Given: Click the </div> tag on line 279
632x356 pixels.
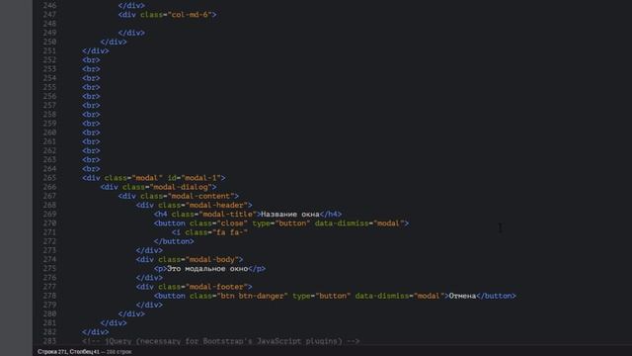Looking at the screenshot, I should click(149, 306).
